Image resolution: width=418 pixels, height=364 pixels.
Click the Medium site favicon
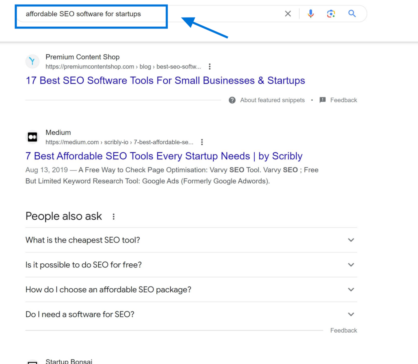click(x=32, y=137)
